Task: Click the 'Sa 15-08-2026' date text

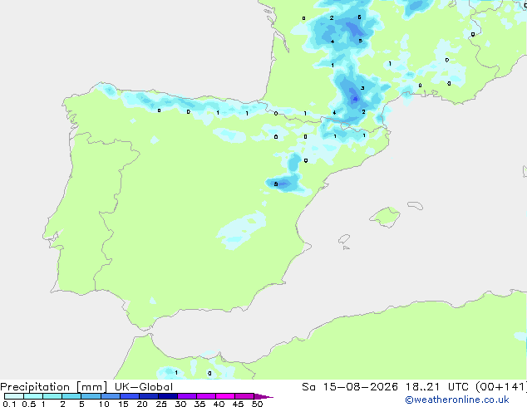Action: [x=350, y=387]
